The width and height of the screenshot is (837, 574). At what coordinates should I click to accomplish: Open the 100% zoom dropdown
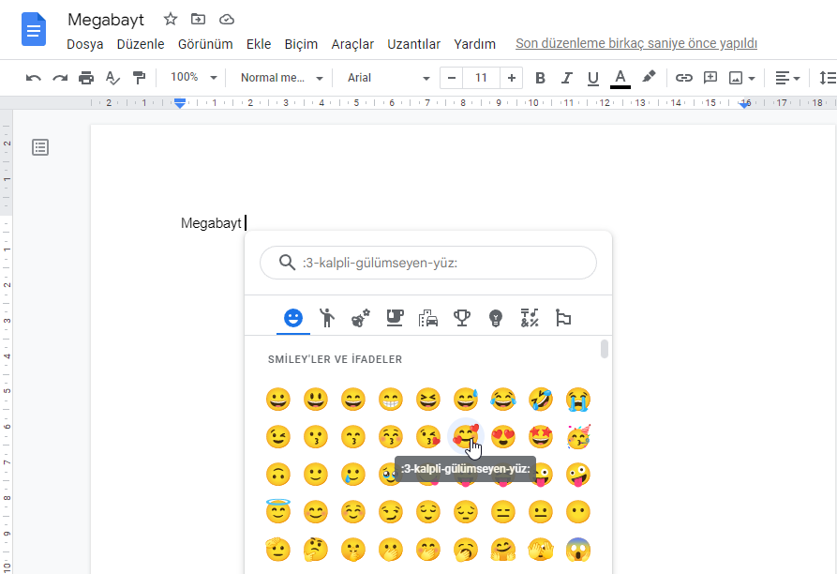(x=193, y=78)
